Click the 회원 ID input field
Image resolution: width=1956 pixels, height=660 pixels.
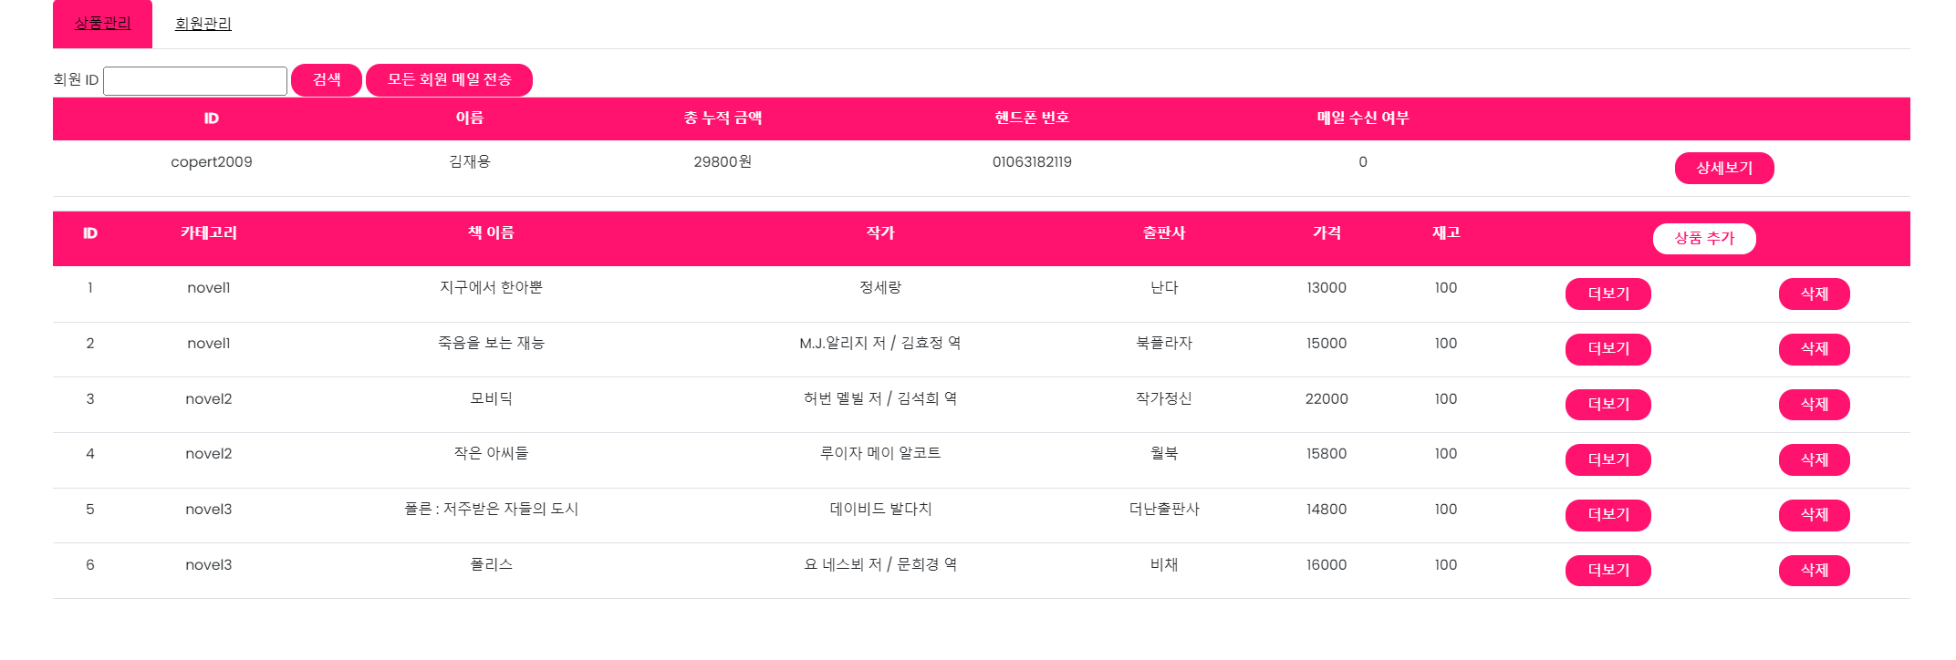[195, 80]
